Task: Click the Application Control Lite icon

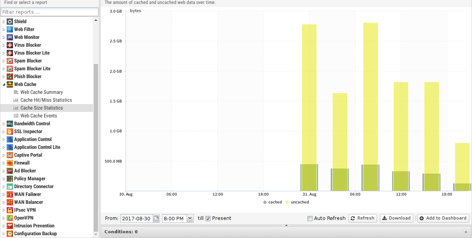Action: [x=10, y=147]
